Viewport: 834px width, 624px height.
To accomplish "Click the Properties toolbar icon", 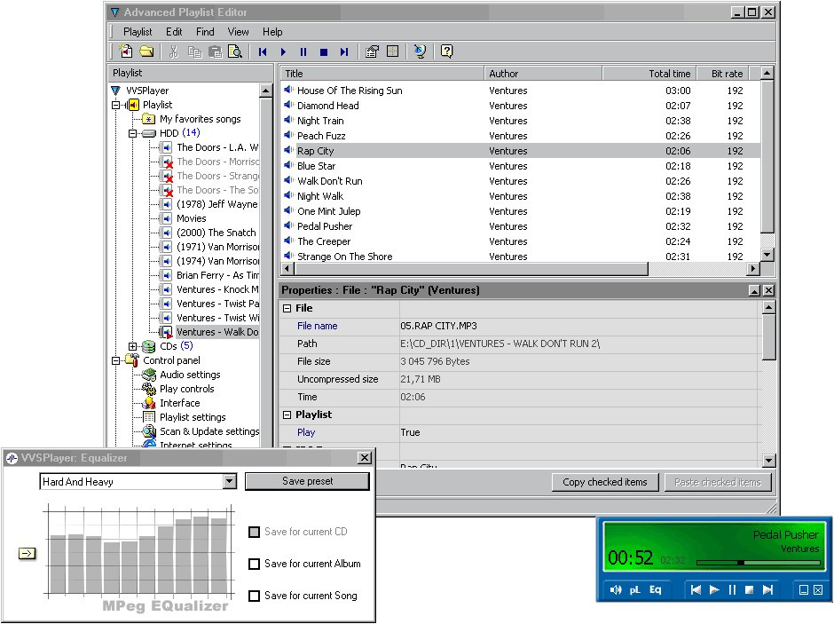I will [373, 51].
